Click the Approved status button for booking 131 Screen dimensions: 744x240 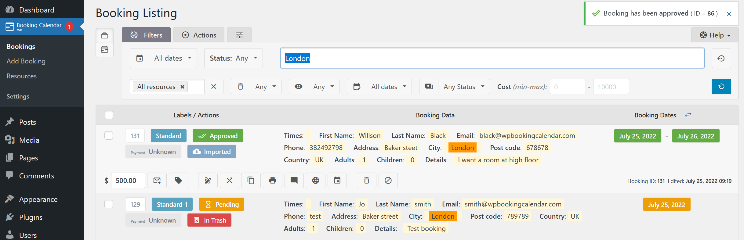218,136
